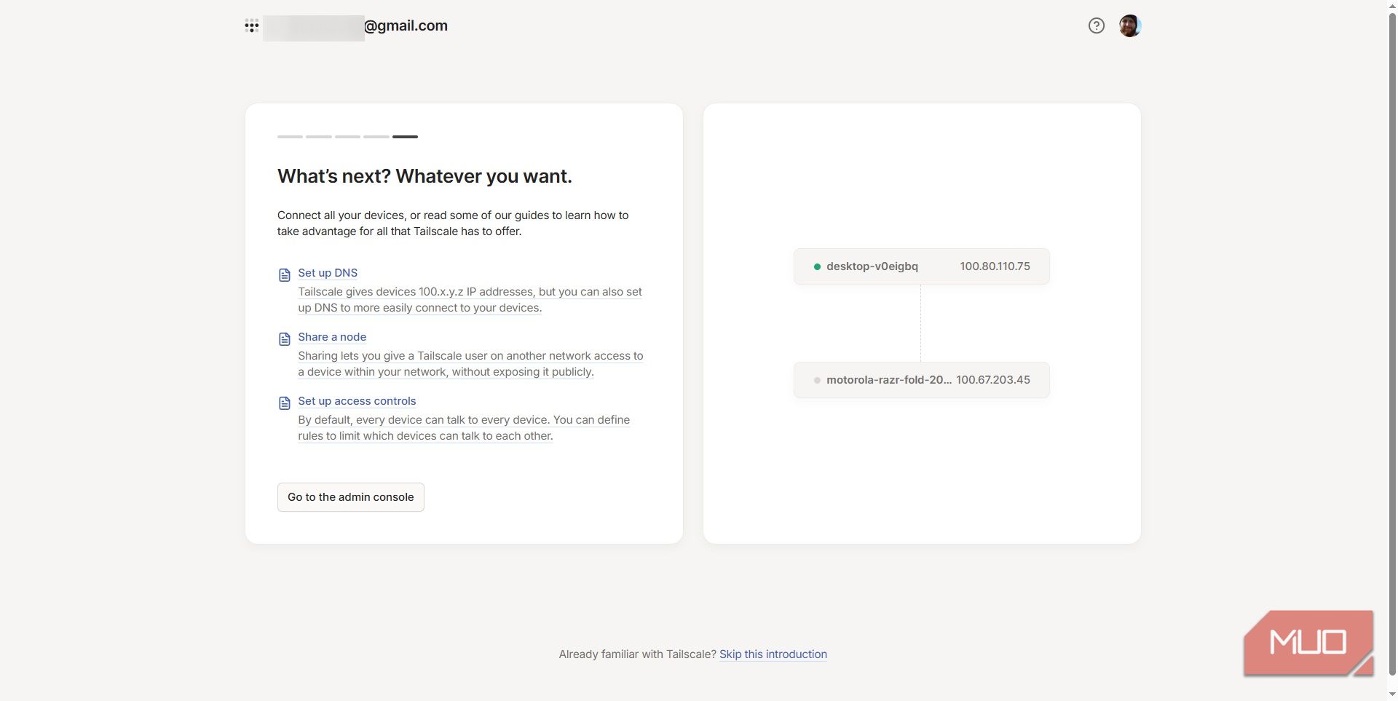
Task: Click Skip this introduction link
Action: pos(773,654)
